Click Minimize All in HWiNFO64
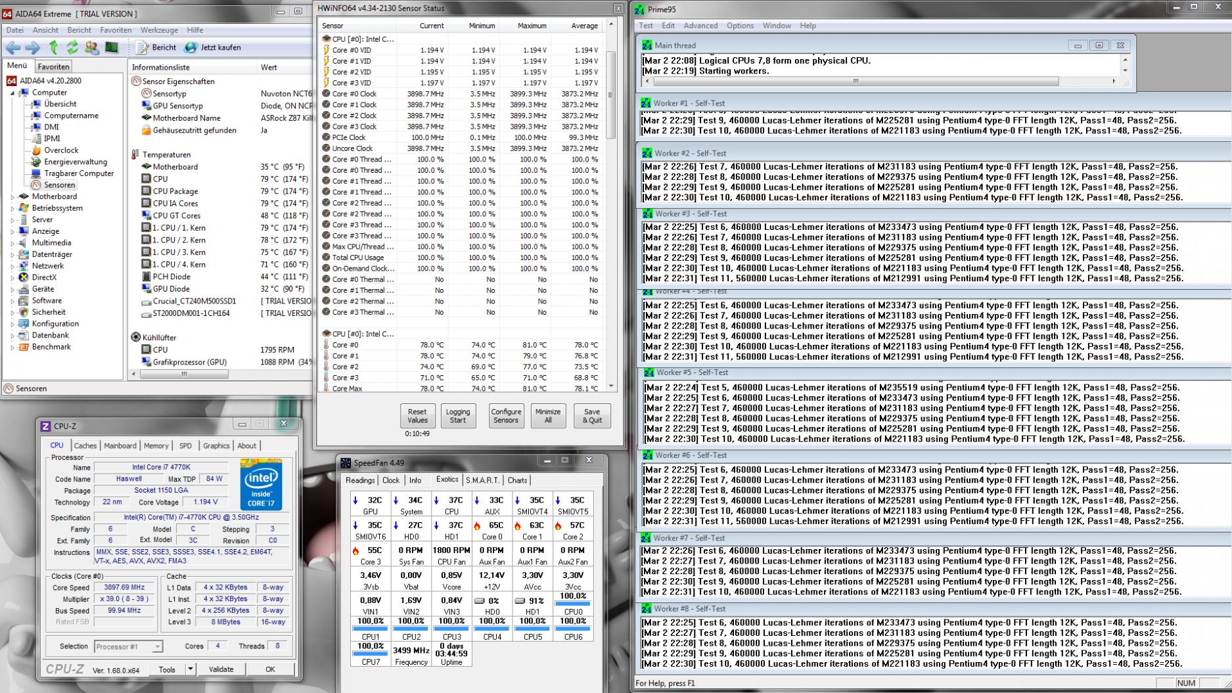The width and height of the screenshot is (1232, 693). pyautogui.click(x=548, y=416)
